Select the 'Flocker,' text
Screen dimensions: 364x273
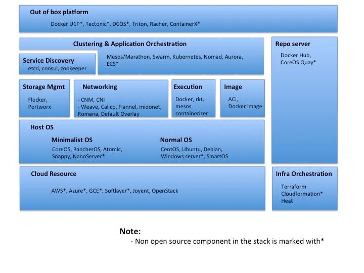[37, 100]
